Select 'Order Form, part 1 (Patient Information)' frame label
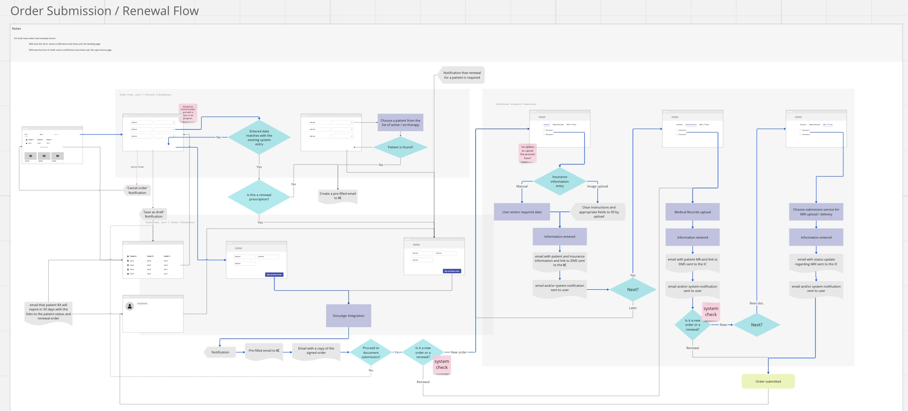This screenshot has height=411, width=908. click(x=146, y=95)
